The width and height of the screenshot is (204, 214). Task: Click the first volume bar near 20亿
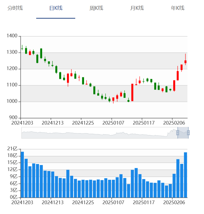pos(22,174)
